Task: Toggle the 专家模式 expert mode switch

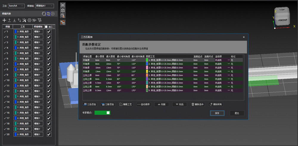Action: pos(103,113)
